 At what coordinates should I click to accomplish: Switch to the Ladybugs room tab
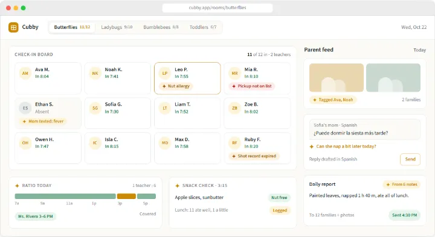click(x=117, y=27)
